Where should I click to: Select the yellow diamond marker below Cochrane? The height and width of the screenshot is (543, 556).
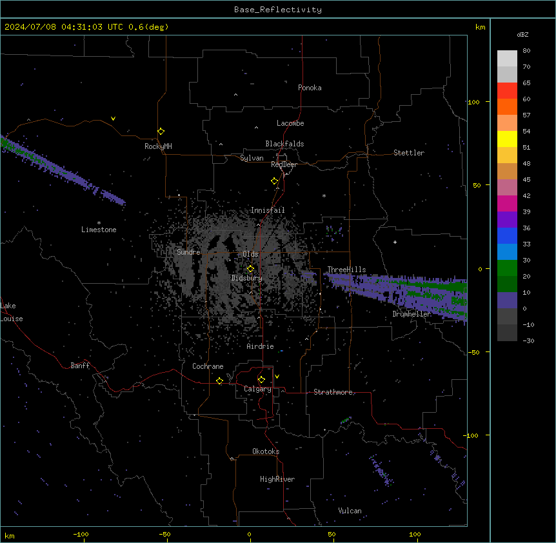pos(219,381)
